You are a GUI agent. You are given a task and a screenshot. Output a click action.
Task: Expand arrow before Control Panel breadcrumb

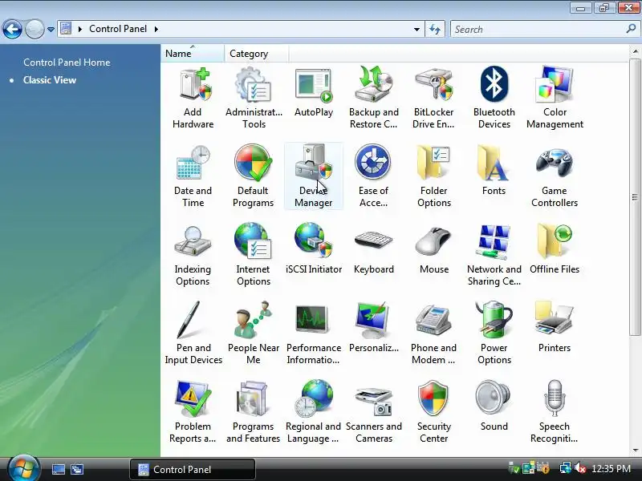coord(80,29)
